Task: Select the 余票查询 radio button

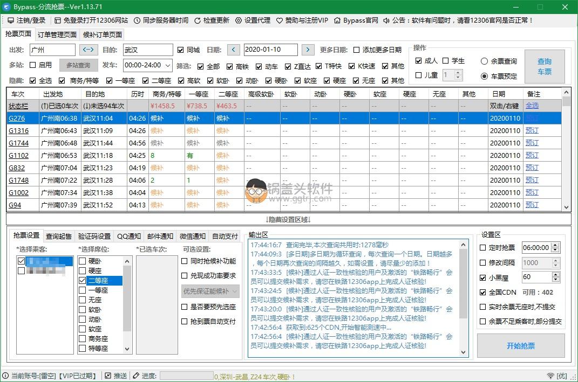Action: tap(485, 61)
